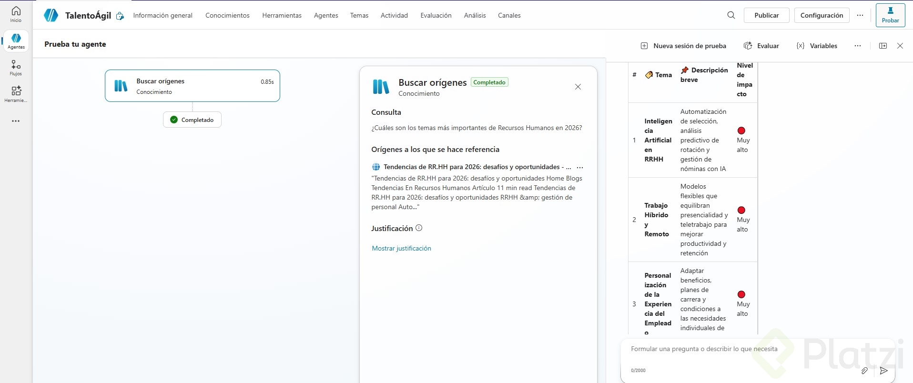The height and width of the screenshot is (383, 913).
Task: Click the TalentoÁgil agent logo
Action: click(51, 15)
